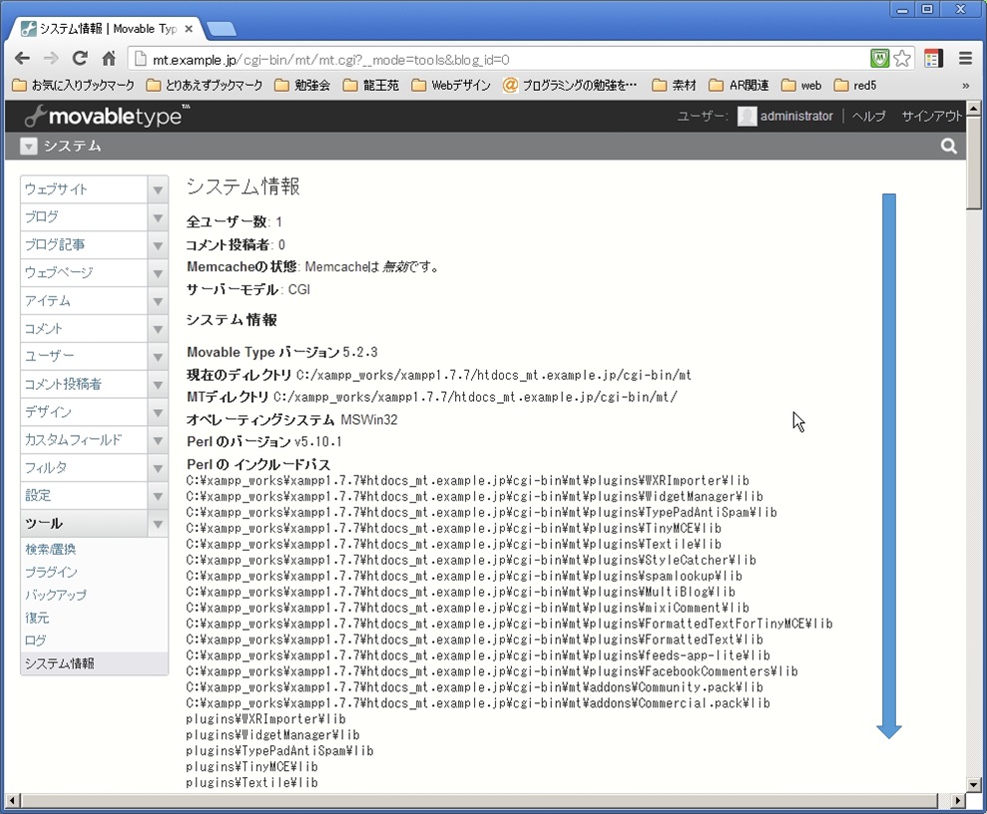The height and width of the screenshot is (814, 987).
Task: Open the search magnifier in the header
Action: click(949, 146)
